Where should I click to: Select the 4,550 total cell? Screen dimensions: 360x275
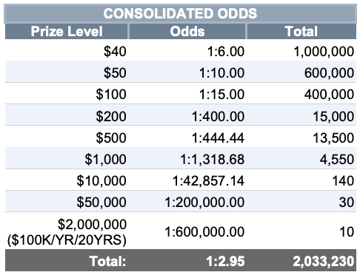(x=301, y=159)
